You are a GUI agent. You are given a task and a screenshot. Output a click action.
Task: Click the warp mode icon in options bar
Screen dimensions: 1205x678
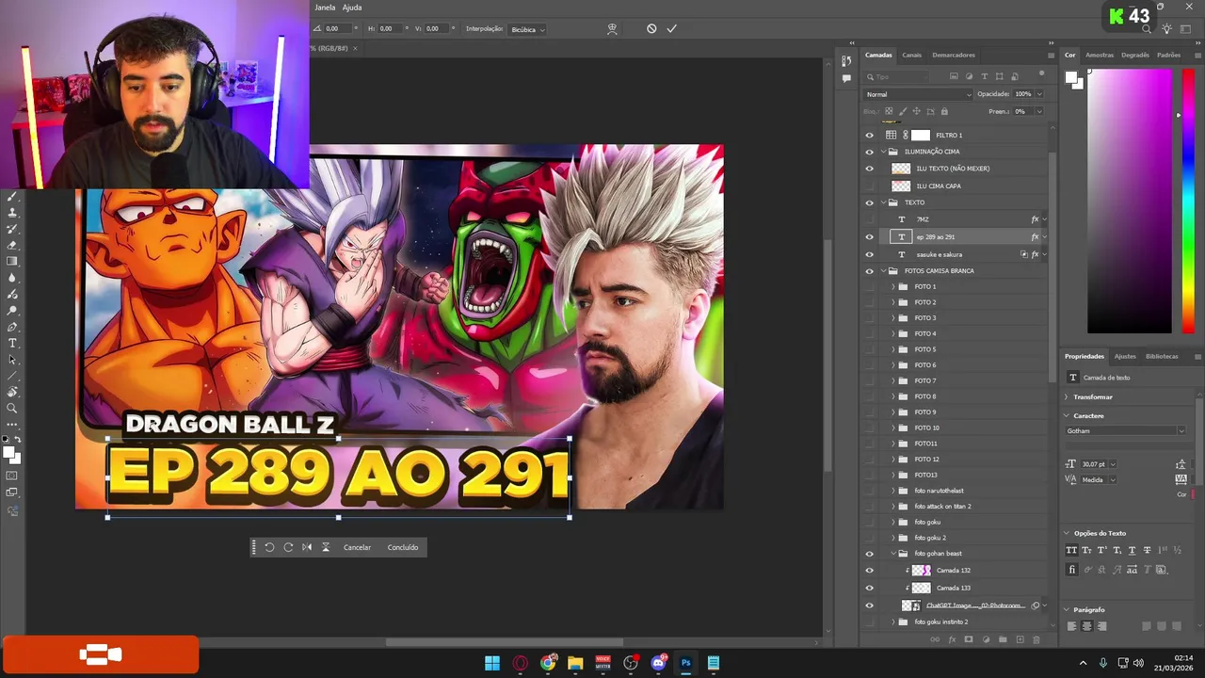click(x=612, y=28)
